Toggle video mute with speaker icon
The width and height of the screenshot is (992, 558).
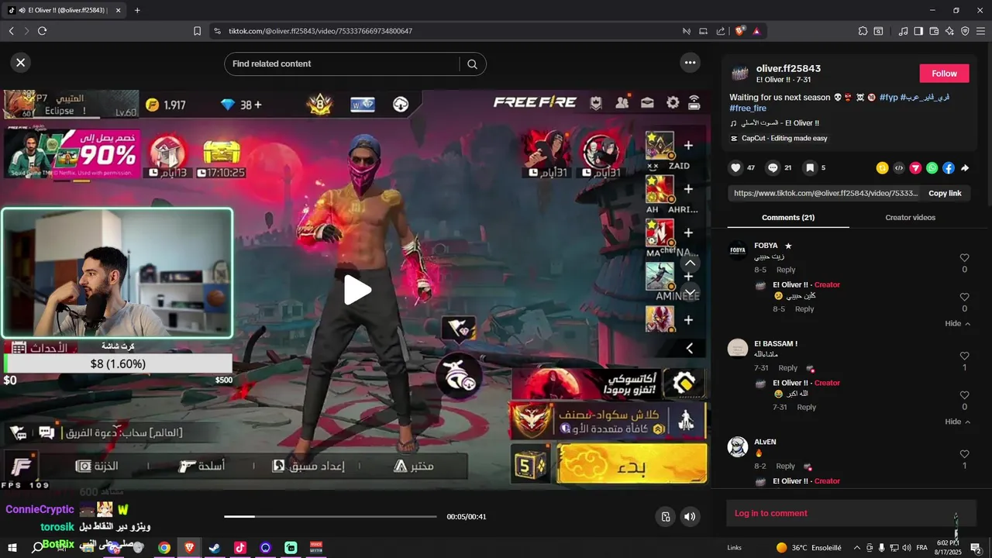coord(690,517)
